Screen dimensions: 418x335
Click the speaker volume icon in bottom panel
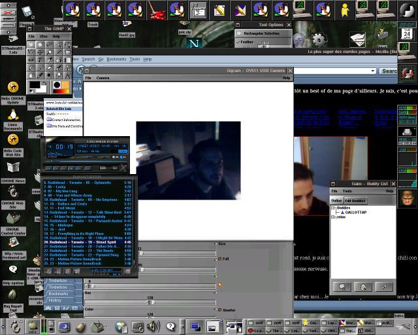(x=153, y=326)
